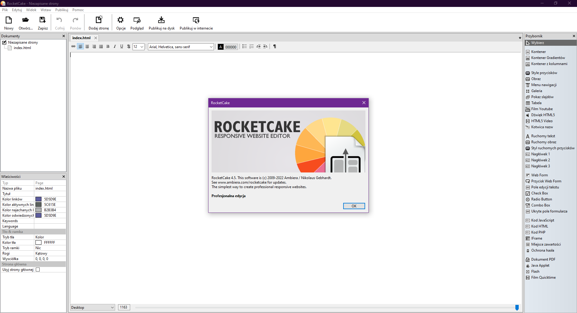
Task: Decrease the text indent
Action: (258, 47)
